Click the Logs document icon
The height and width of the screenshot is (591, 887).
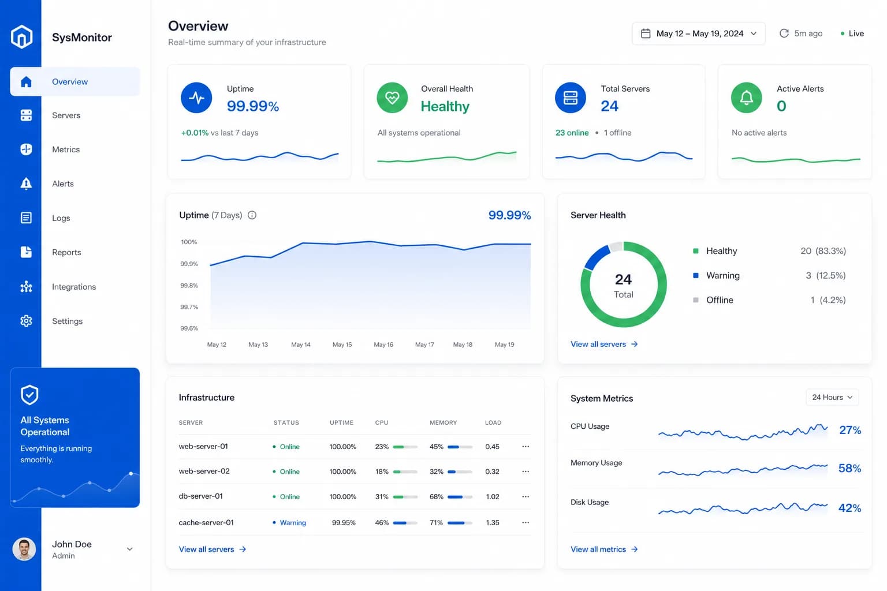pyautogui.click(x=26, y=218)
